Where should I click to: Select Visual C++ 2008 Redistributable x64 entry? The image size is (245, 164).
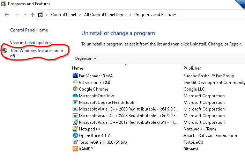tap(128, 109)
